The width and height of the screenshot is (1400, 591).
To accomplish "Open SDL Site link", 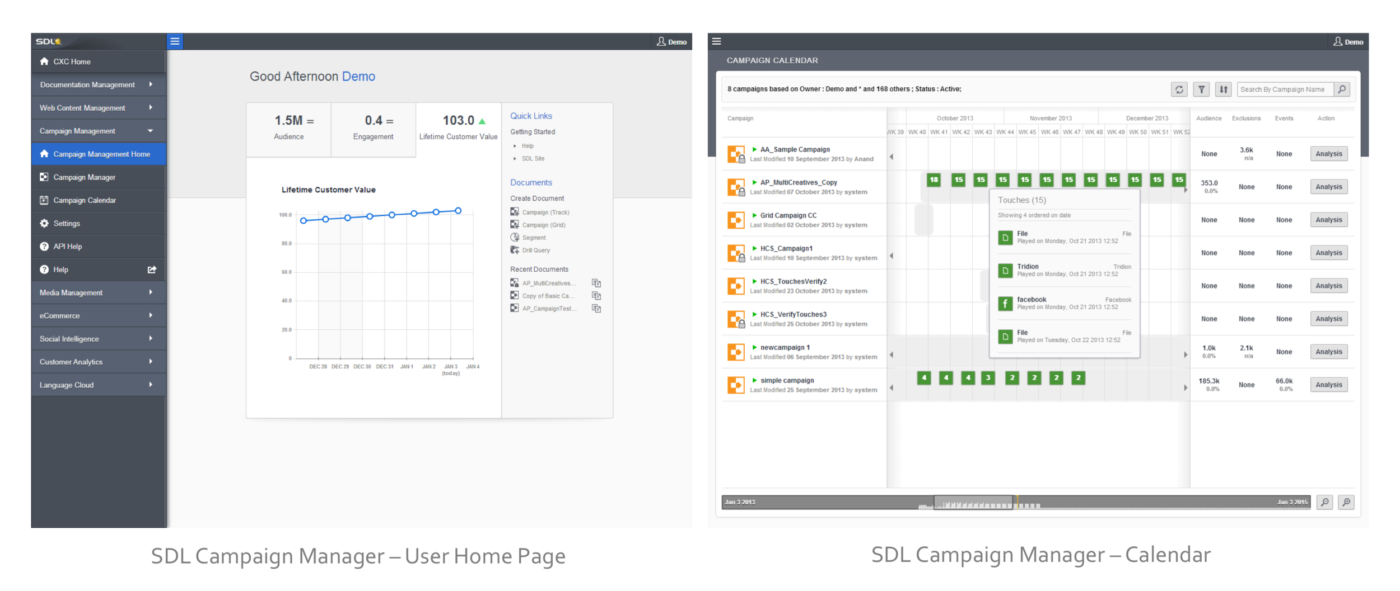I will pos(533,159).
